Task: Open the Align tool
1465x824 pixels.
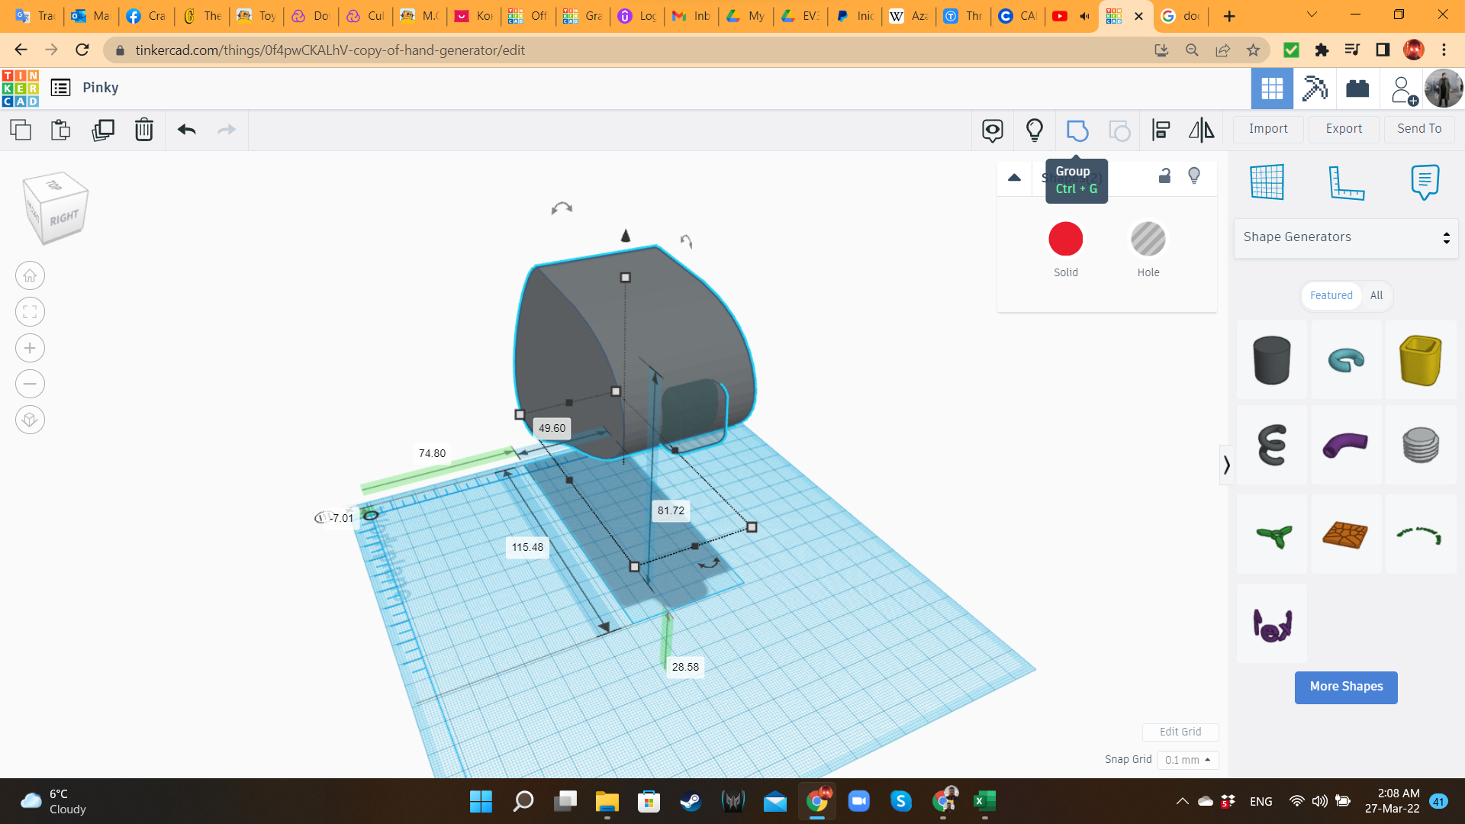Action: pyautogui.click(x=1161, y=130)
